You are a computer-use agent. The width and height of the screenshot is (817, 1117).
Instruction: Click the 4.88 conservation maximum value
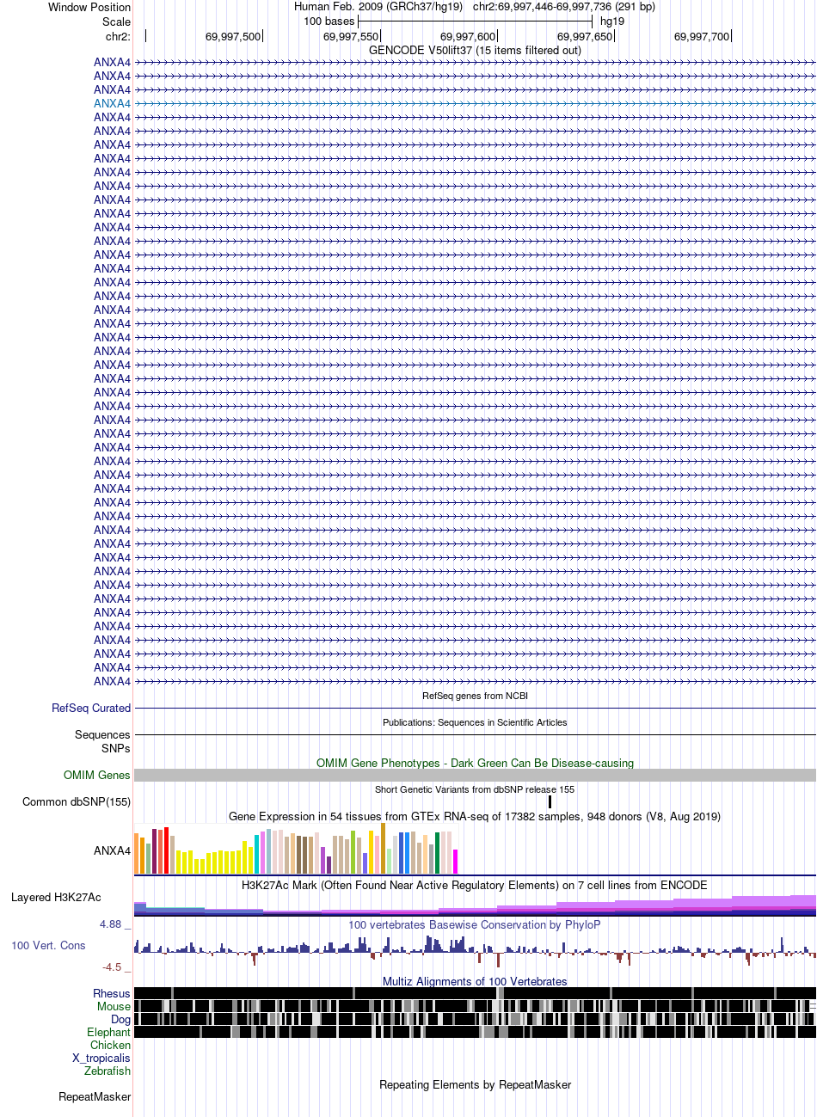(110, 924)
